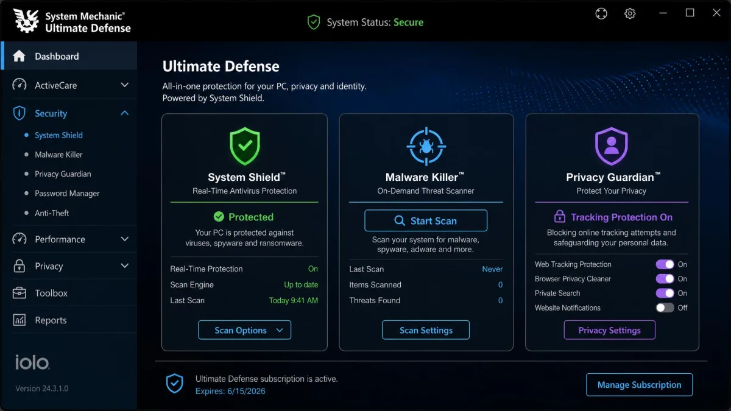
Task: Expand the ActiveCare section chevron
Action: [x=125, y=85]
